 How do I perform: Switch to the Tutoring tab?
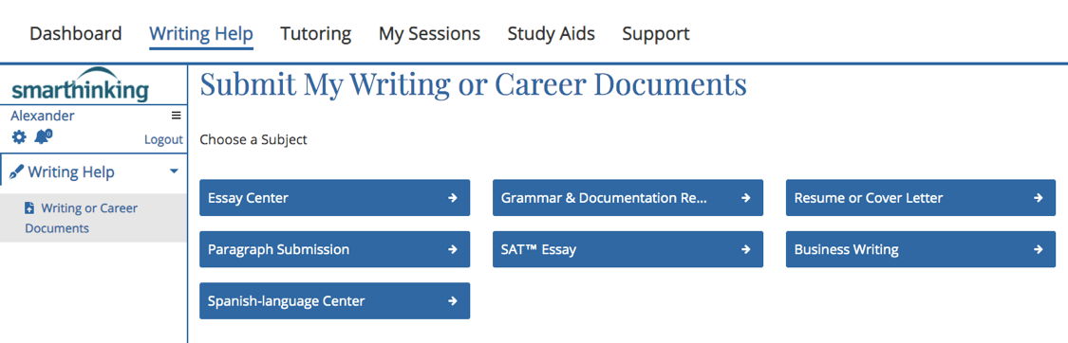point(316,33)
